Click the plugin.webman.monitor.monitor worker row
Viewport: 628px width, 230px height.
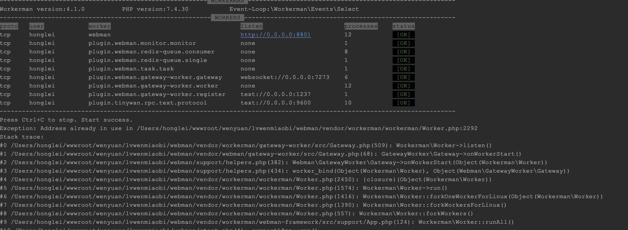coord(207,43)
